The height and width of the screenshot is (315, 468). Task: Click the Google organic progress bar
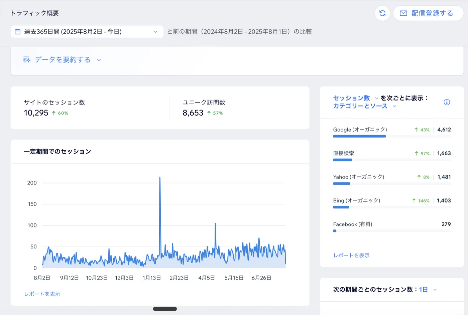coord(359,136)
